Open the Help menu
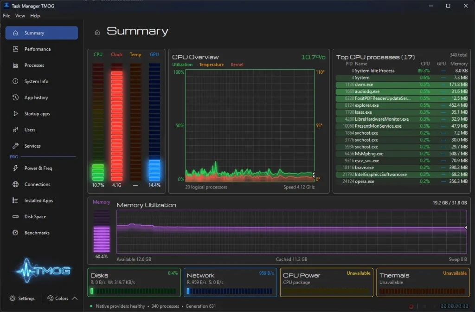 tap(35, 16)
